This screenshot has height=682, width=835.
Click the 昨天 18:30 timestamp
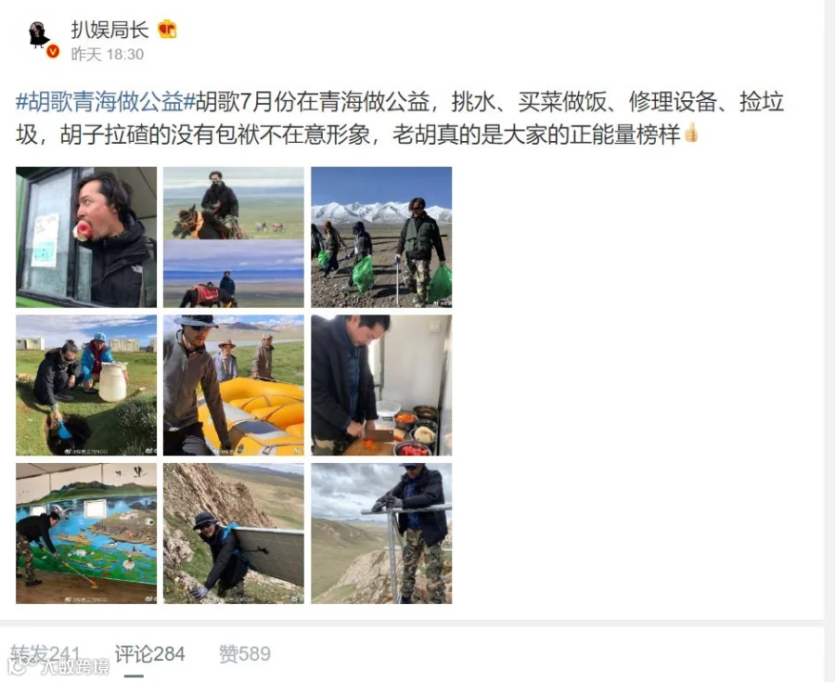click(108, 55)
